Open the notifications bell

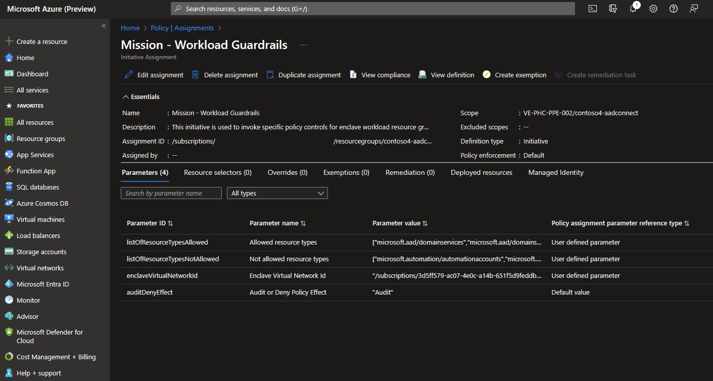coord(633,9)
